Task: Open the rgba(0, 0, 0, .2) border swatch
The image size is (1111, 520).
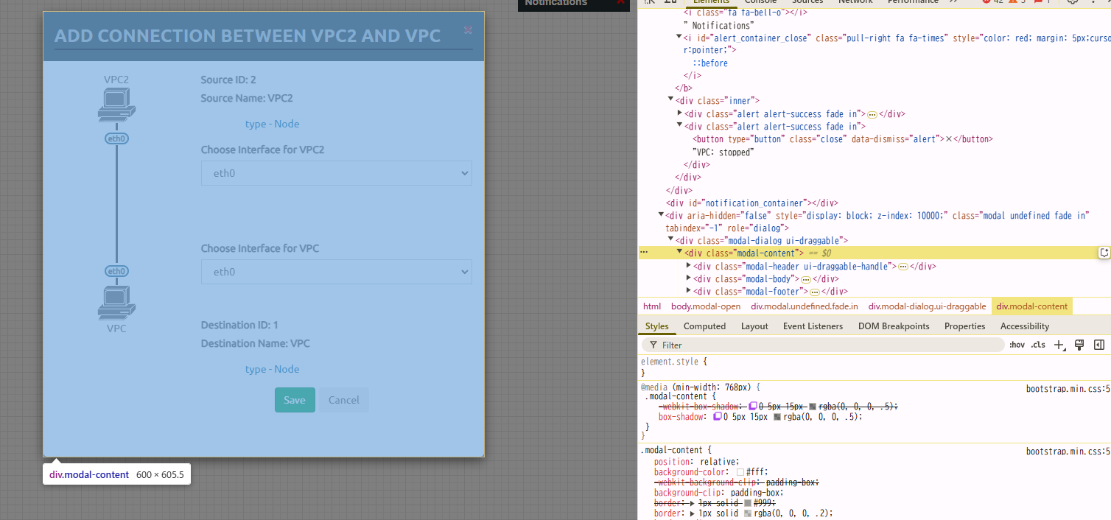Action: [749, 513]
